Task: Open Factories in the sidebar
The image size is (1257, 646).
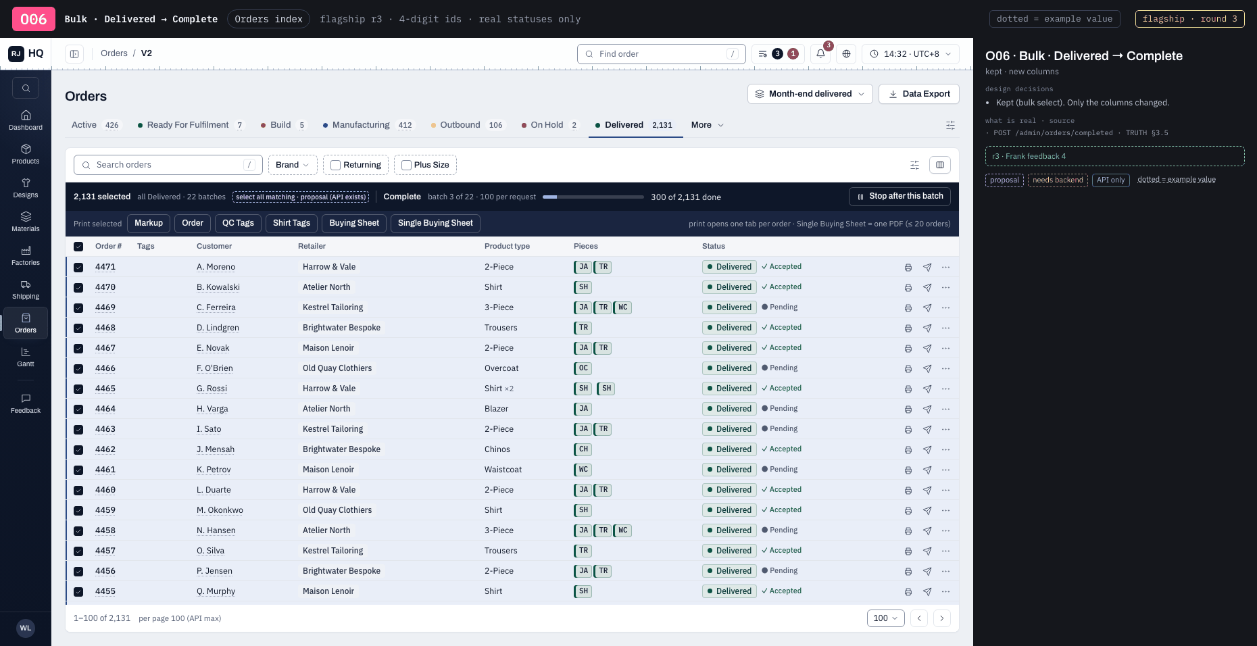Action: [x=26, y=255]
